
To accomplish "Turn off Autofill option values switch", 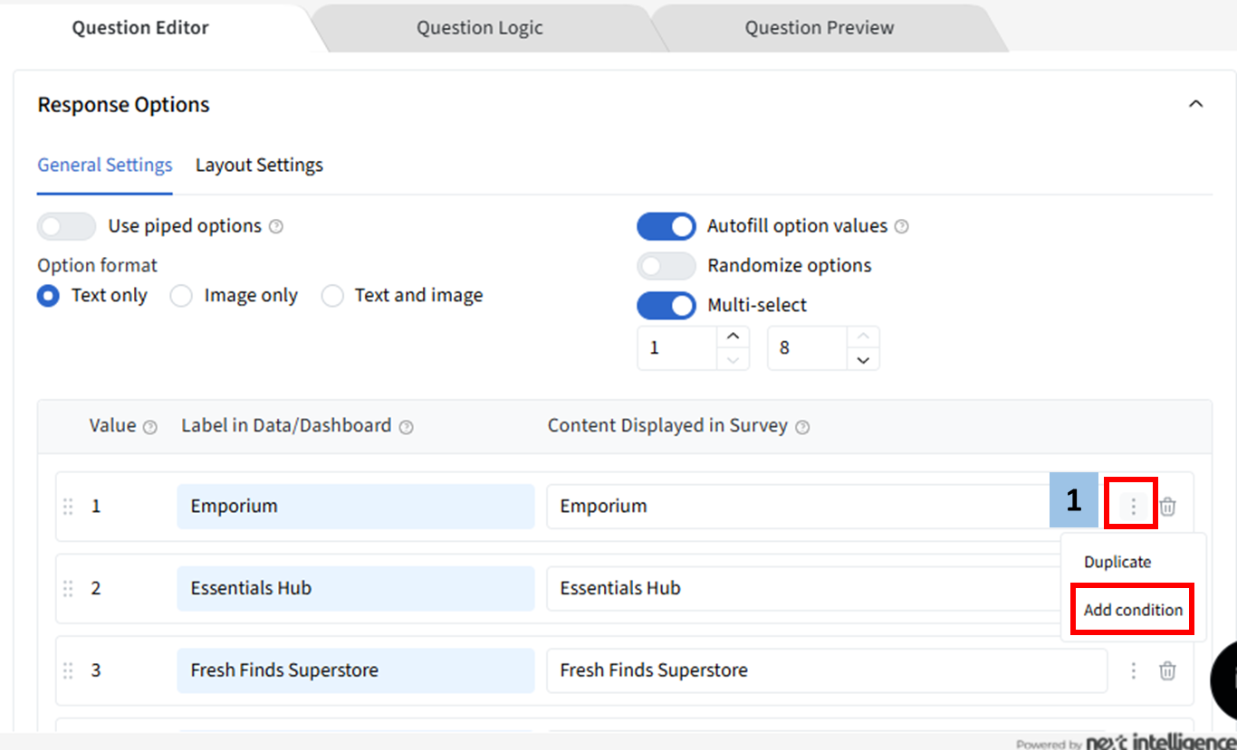I will 666,226.
